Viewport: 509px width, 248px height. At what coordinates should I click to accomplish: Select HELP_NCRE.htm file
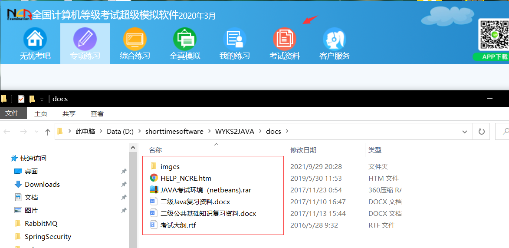pyautogui.click(x=186, y=179)
